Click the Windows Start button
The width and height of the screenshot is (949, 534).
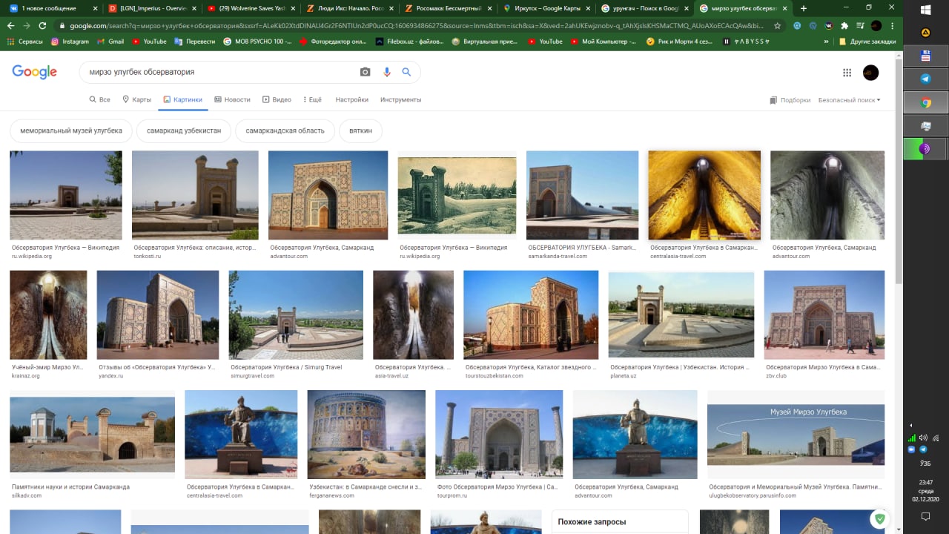[x=925, y=10]
